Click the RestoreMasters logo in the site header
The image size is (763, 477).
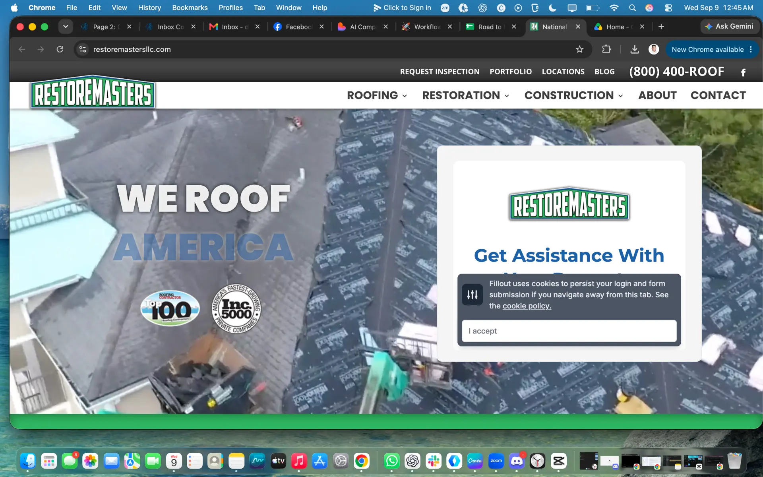pyautogui.click(x=93, y=92)
